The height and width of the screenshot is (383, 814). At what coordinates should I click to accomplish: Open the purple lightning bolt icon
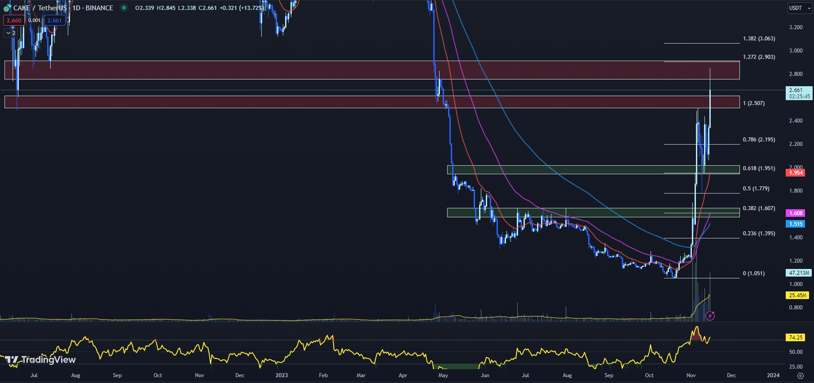pyautogui.click(x=710, y=316)
